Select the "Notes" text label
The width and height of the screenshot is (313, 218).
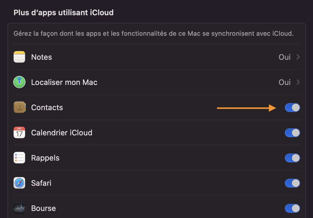point(42,57)
